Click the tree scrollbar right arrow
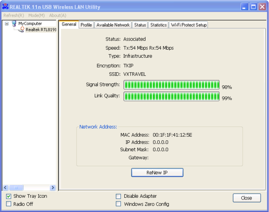 click(53, 188)
